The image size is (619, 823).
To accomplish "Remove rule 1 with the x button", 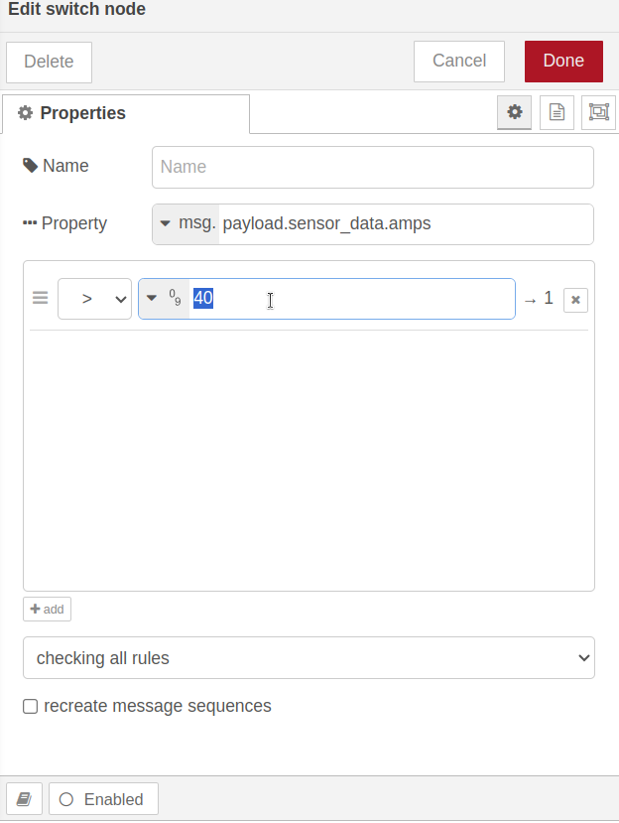I will coord(575,300).
